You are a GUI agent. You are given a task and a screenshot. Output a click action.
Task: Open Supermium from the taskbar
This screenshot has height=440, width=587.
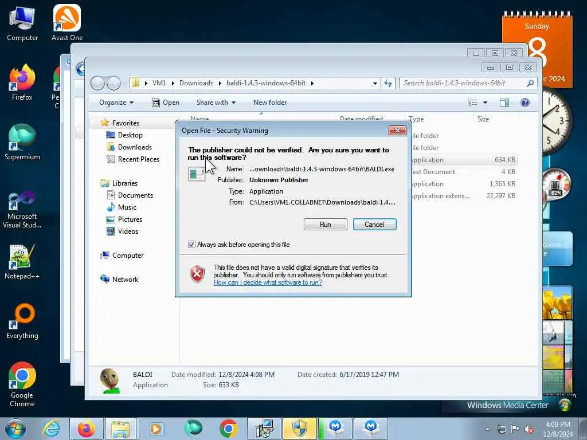coord(193,429)
